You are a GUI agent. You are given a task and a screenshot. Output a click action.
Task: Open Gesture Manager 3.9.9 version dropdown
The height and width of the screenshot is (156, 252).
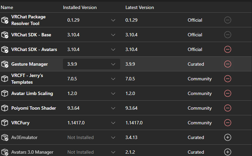[x=92, y=64]
